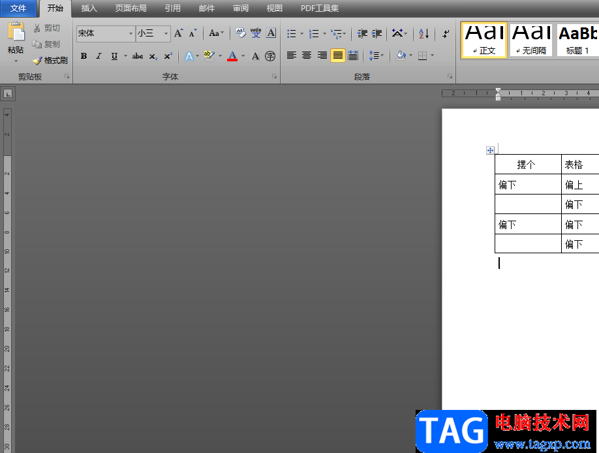Apply character shading (gray A)
599x453 pixels.
255,56
